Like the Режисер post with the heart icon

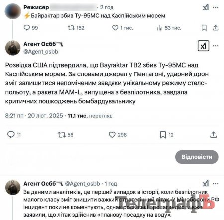115,28
